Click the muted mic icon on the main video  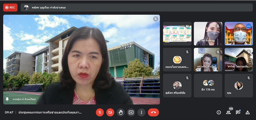(x=156, y=19)
